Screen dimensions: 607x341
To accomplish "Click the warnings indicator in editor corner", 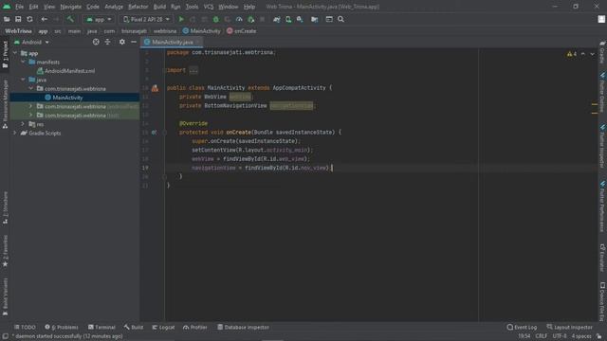I will click(x=572, y=54).
